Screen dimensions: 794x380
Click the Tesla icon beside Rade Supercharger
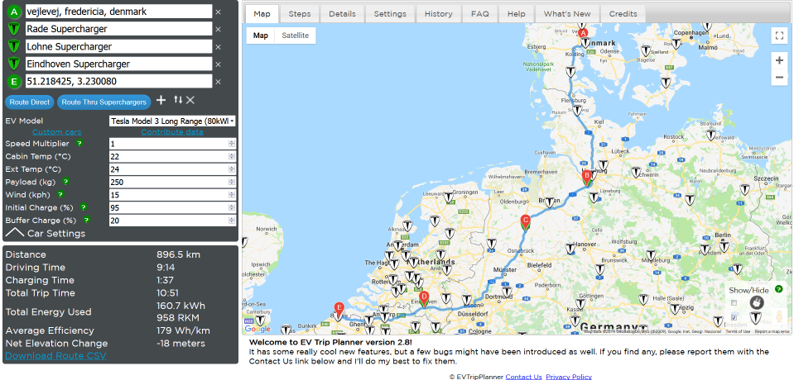point(14,29)
